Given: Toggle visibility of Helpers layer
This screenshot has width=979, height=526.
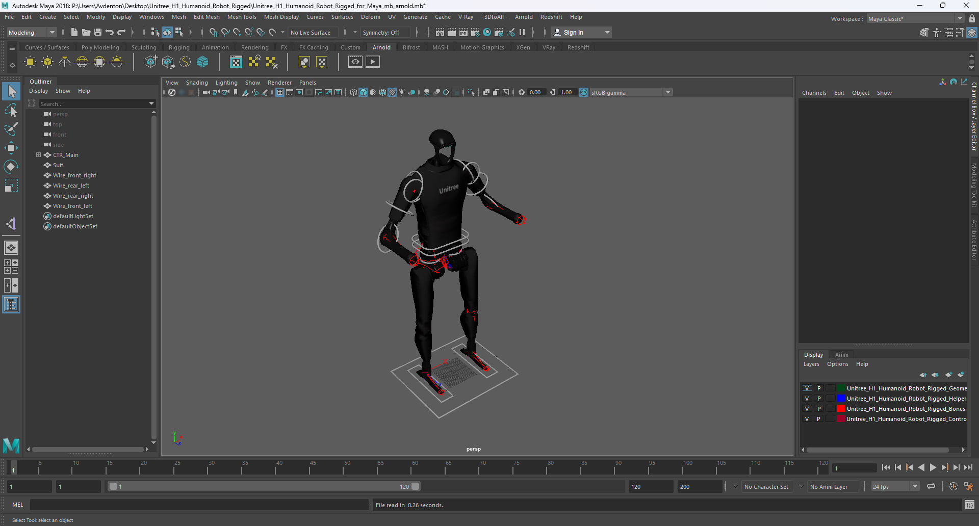Looking at the screenshot, I should pos(807,399).
